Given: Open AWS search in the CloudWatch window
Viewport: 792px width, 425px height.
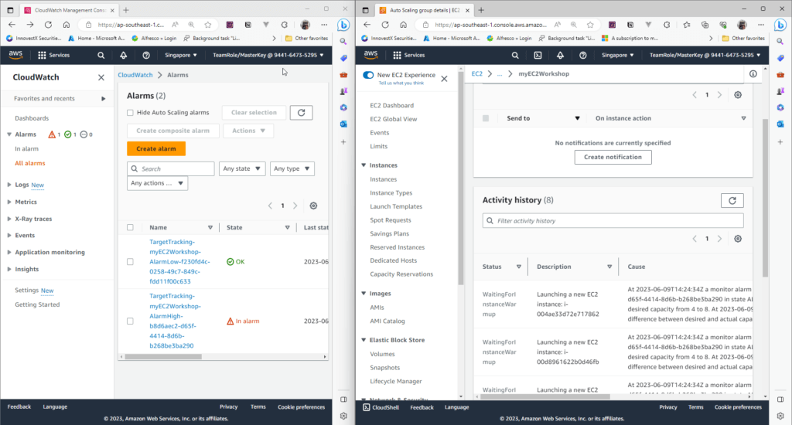Looking at the screenshot, I should 101,55.
